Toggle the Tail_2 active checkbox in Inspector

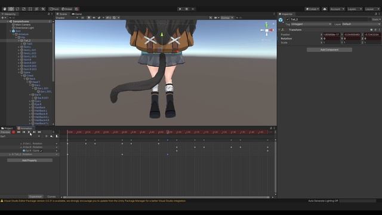[288, 19]
